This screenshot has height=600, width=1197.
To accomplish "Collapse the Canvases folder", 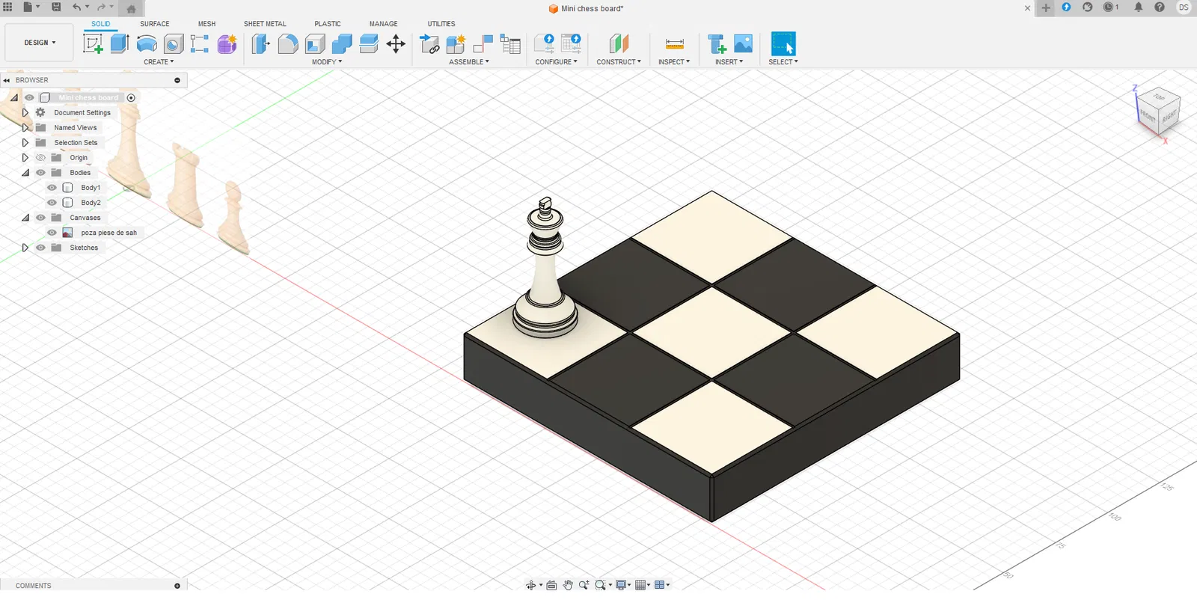I will click(25, 218).
